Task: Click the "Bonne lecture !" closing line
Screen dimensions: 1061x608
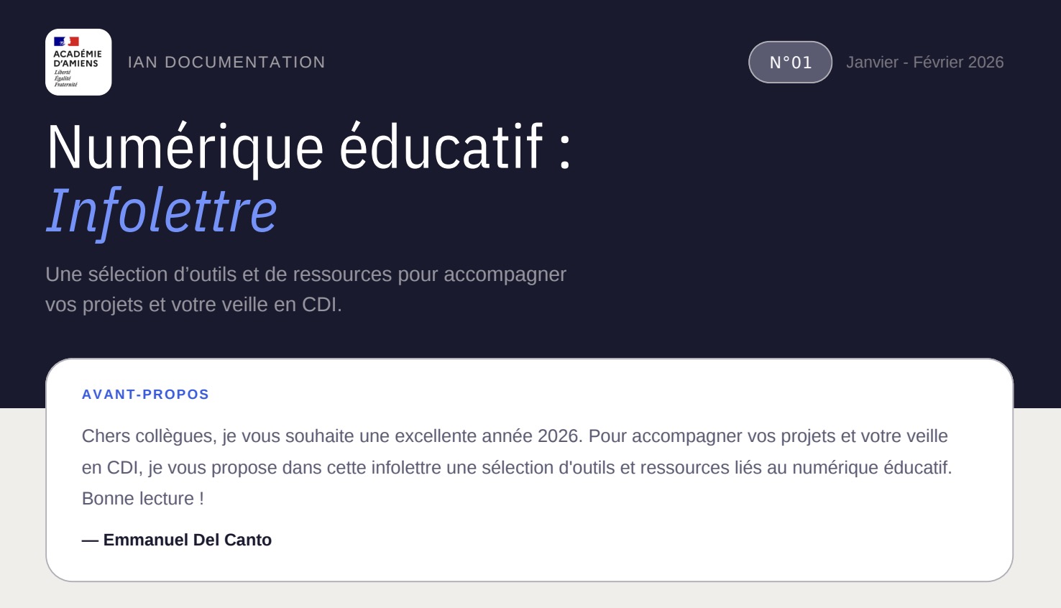Action: (143, 499)
